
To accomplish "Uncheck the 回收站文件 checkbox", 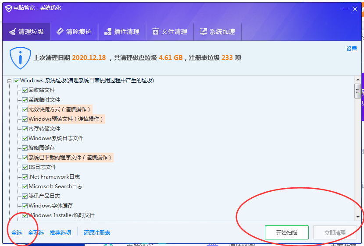I will coord(25,90).
